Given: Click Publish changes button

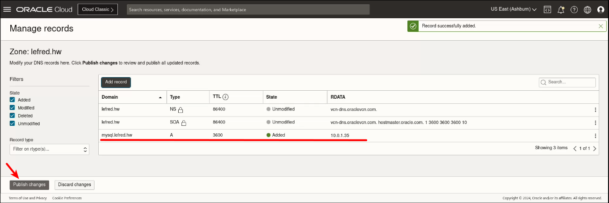Looking at the screenshot, I should [x=29, y=185].
